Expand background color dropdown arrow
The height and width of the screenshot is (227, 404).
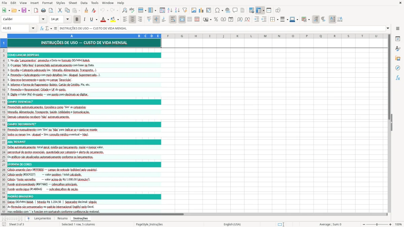tap(118, 20)
